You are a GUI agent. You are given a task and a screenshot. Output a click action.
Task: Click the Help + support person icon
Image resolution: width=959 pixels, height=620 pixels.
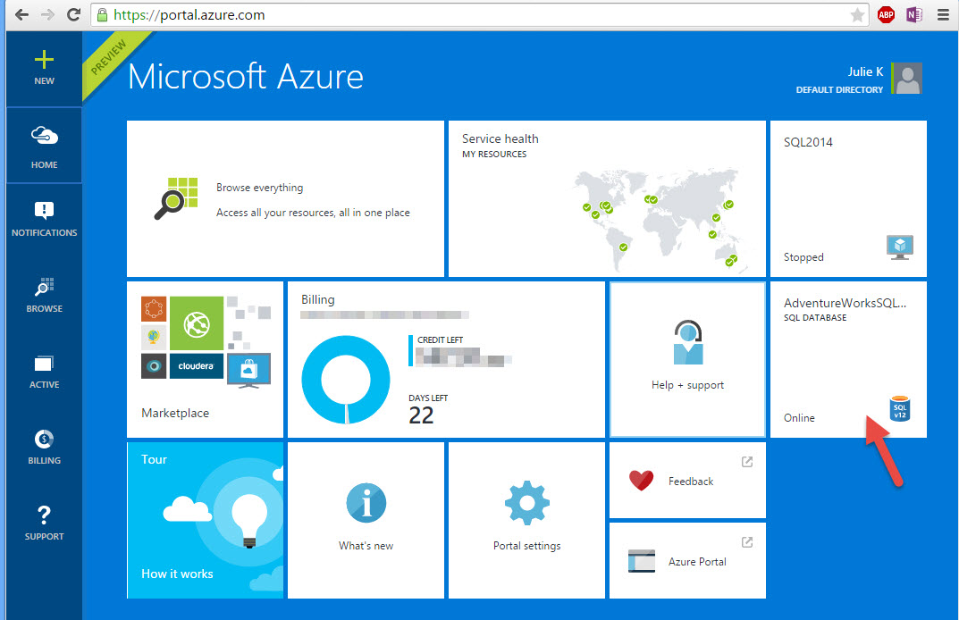click(x=688, y=342)
